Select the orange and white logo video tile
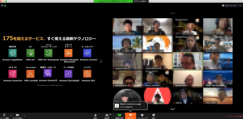Viewport: 243px width, 119px height. [158, 44]
